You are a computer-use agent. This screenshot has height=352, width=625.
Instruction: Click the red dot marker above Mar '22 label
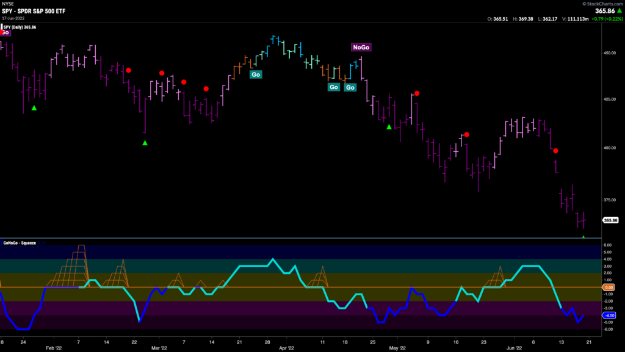click(x=162, y=73)
